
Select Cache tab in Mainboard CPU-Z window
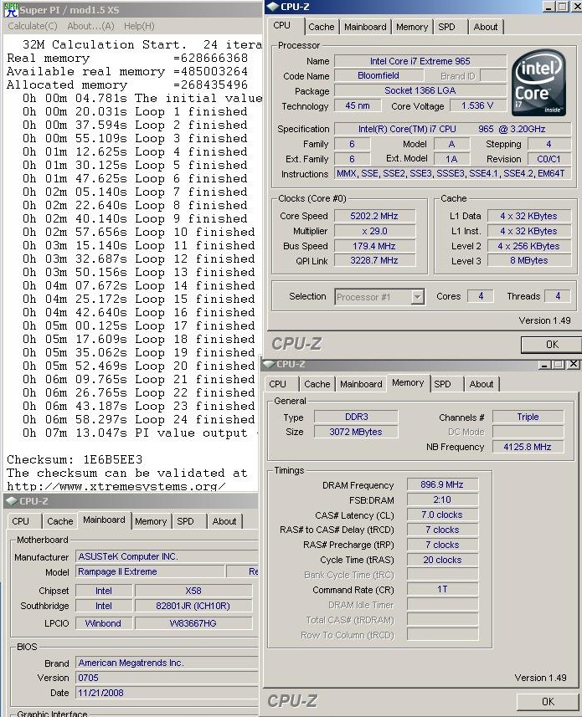pyautogui.click(x=60, y=521)
